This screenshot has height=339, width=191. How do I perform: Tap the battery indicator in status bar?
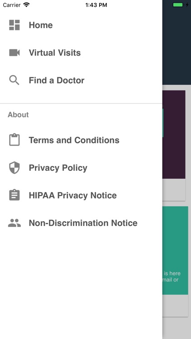click(x=178, y=5)
